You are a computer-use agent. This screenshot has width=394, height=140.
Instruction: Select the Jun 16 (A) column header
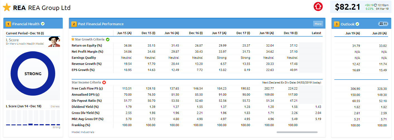click(x=171, y=33)
